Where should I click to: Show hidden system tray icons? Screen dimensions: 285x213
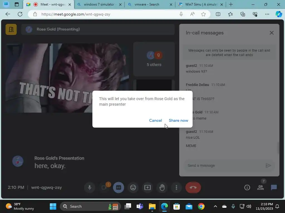215,206
